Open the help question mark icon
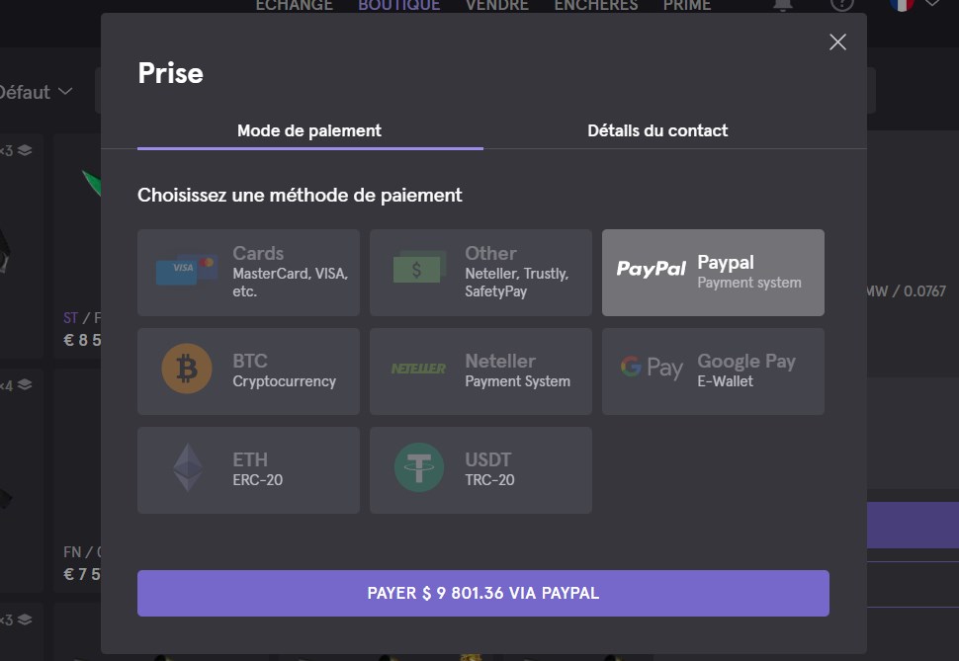This screenshot has height=661, width=959. (841, 4)
